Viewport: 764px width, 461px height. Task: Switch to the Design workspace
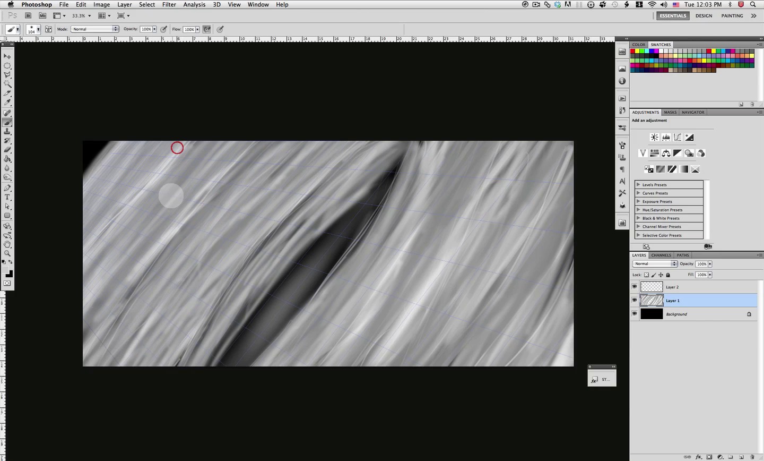click(704, 16)
